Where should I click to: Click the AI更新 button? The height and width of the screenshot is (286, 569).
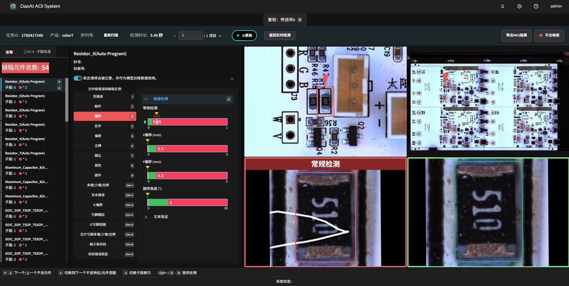click(244, 36)
